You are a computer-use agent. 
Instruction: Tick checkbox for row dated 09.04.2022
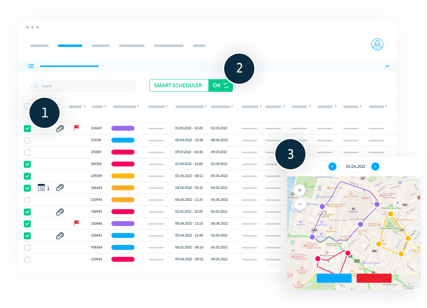[27, 260]
